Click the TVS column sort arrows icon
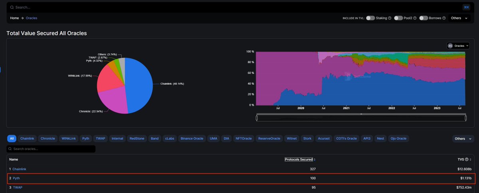479x193 pixels. coord(470,159)
